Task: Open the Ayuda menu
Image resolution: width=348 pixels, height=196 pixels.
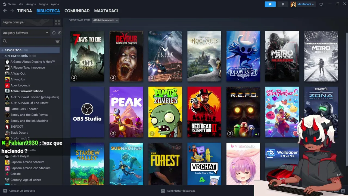Action: point(55,4)
